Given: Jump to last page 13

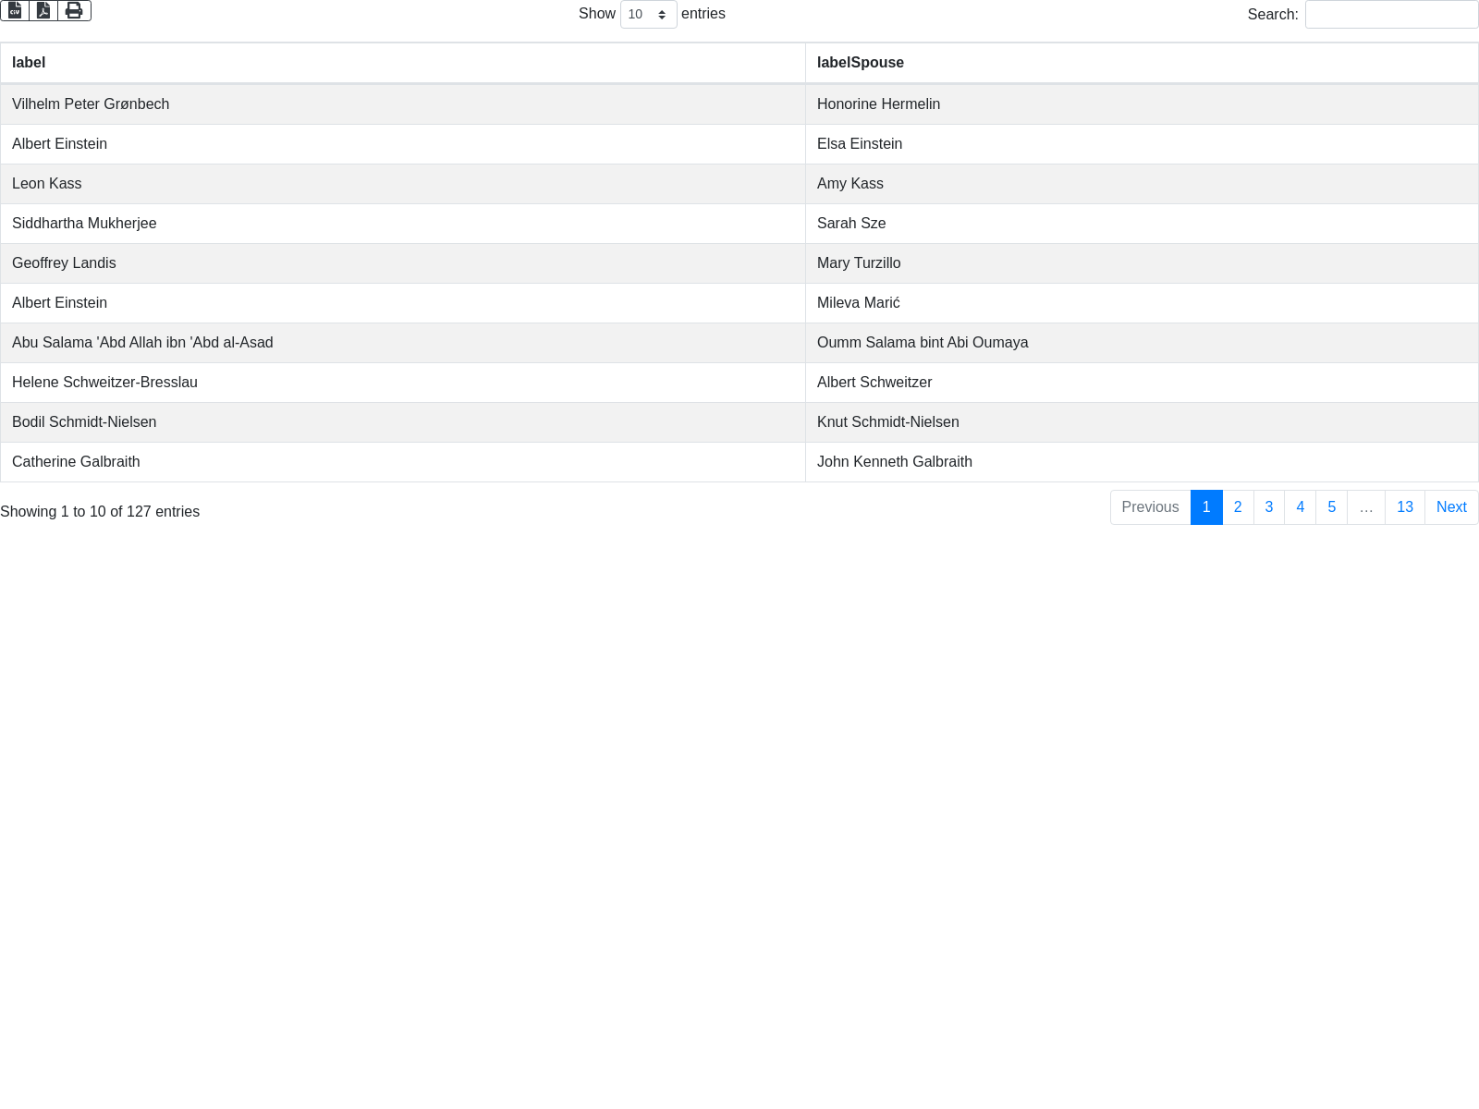Looking at the screenshot, I should 1404,507.
